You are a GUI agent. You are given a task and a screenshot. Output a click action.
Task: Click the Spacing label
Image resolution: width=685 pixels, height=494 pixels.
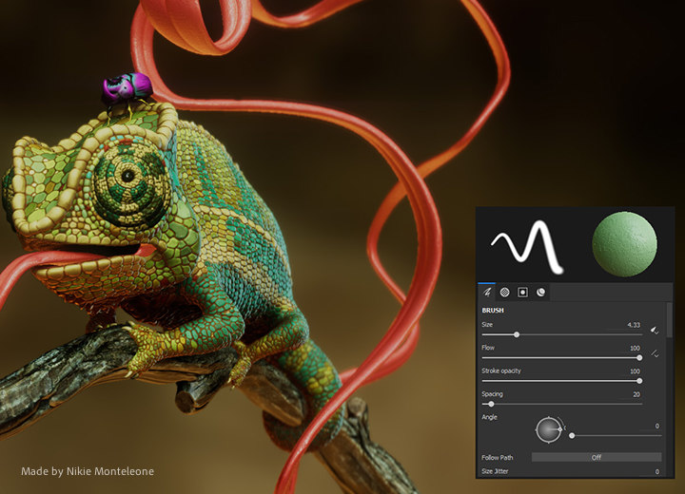click(x=492, y=394)
